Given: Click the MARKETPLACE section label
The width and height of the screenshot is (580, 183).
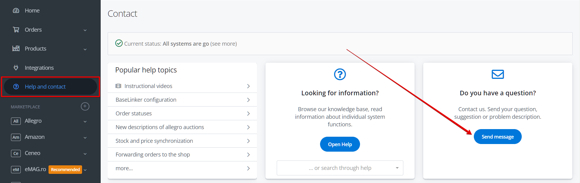Looking at the screenshot, I should (x=25, y=107).
